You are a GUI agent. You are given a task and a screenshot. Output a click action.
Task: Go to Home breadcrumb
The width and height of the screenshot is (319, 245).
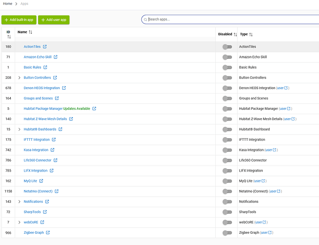pos(7,3)
